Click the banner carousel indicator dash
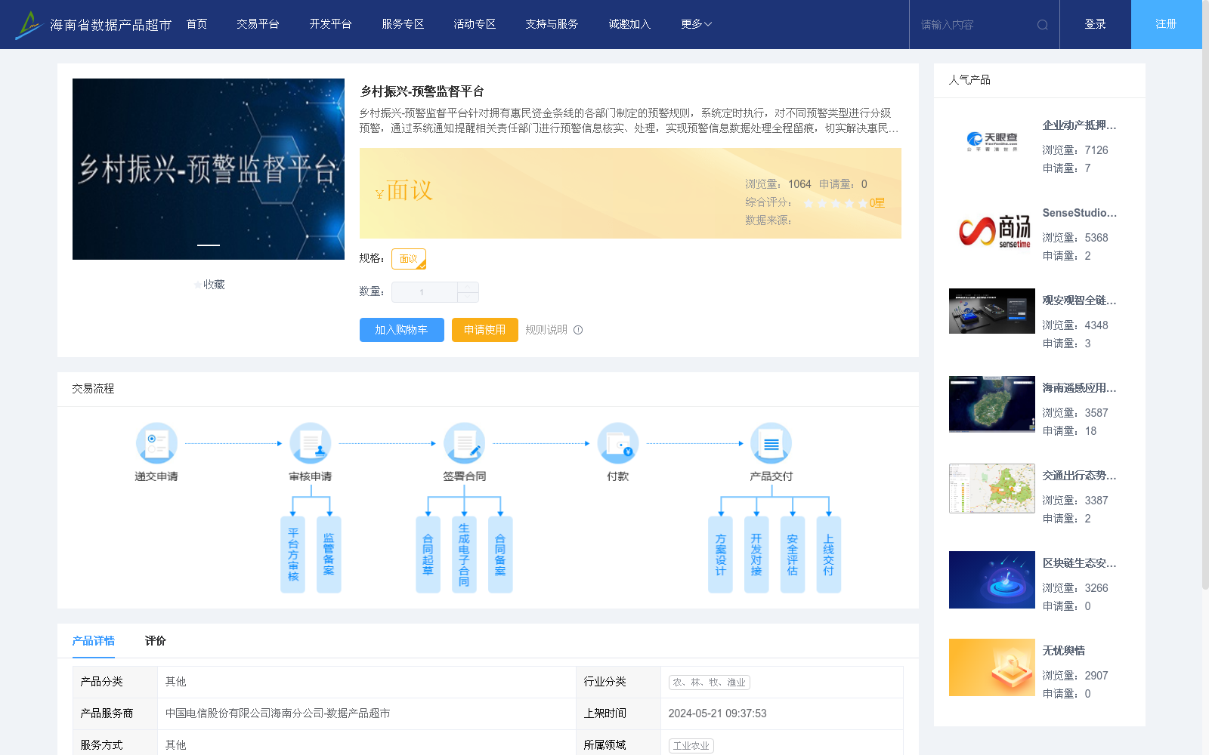1209x755 pixels. click(x=209, y=245)
